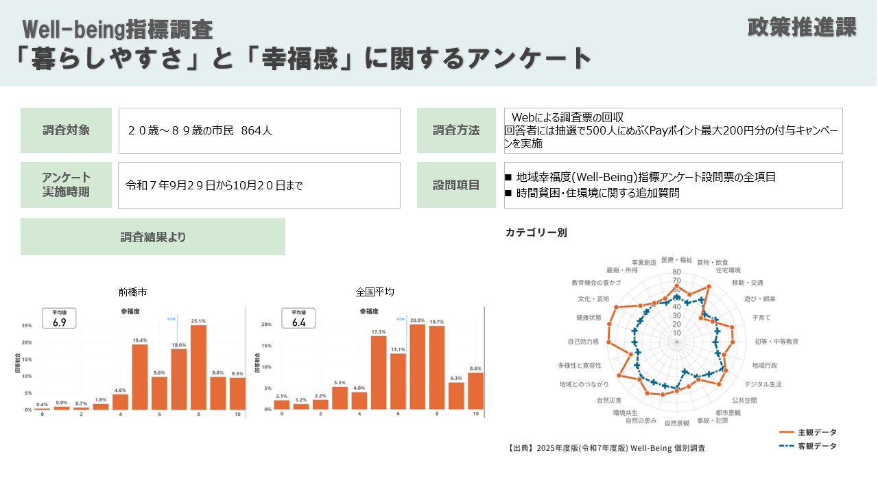
Task: Click the 政策推進課 label in the header
Action: click(801, 27)
